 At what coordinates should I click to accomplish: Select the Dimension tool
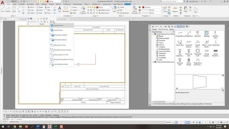tap(66, 9)
